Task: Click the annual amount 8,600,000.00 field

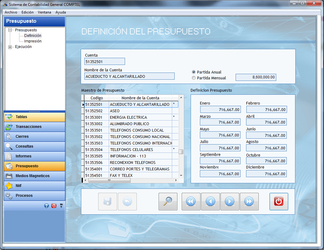Action: (256, 77)
